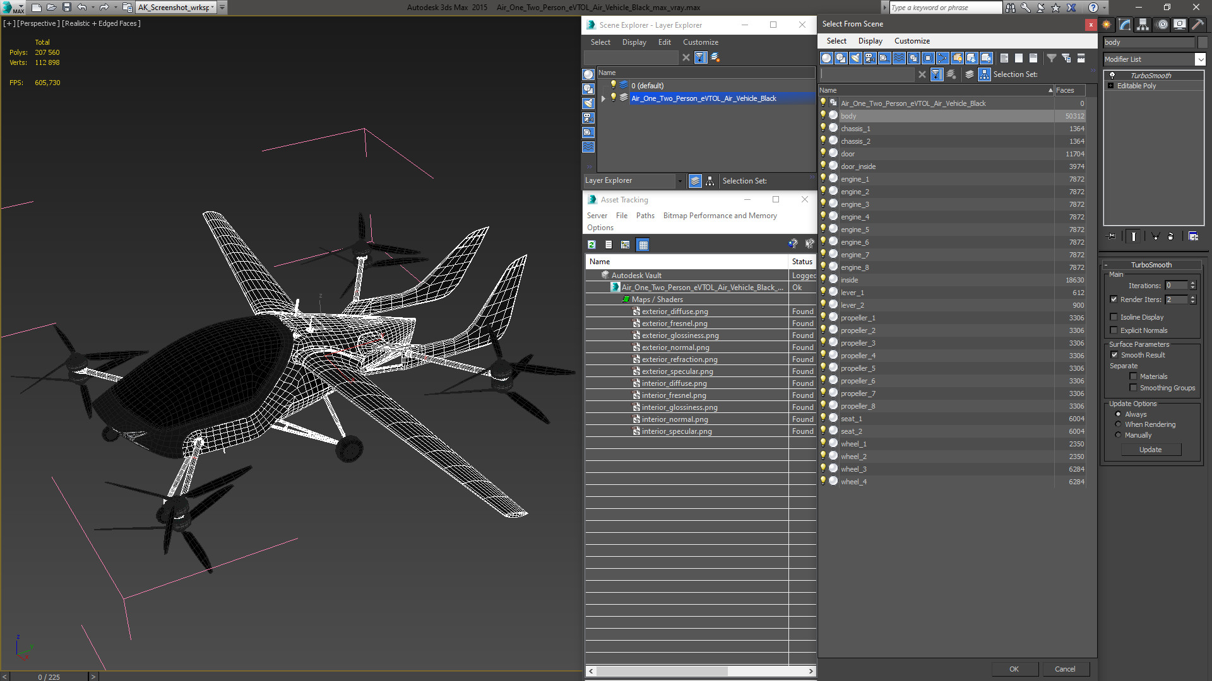Select When Rendering update radio
This screenshot has width=1212, height=681.
coord(1118,424)
